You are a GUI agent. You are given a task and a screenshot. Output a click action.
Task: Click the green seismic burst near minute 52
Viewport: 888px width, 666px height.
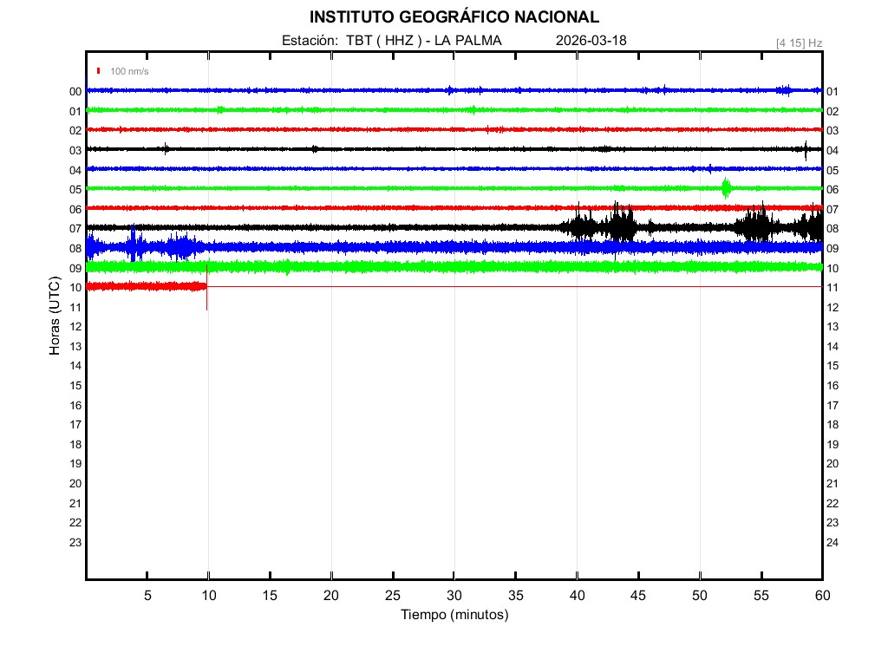(x=726, y=187)
